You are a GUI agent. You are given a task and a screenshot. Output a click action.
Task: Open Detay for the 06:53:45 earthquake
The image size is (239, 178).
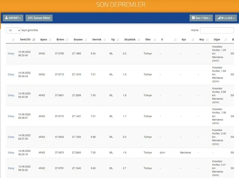pos(11,53)
